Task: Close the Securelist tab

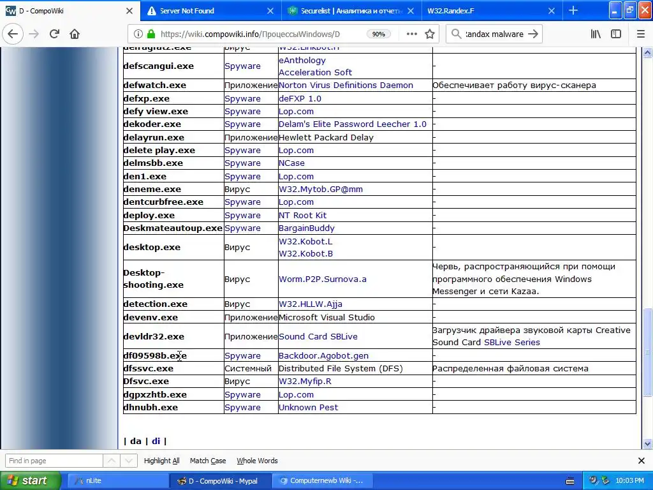Action: click(x=411, y=11)
